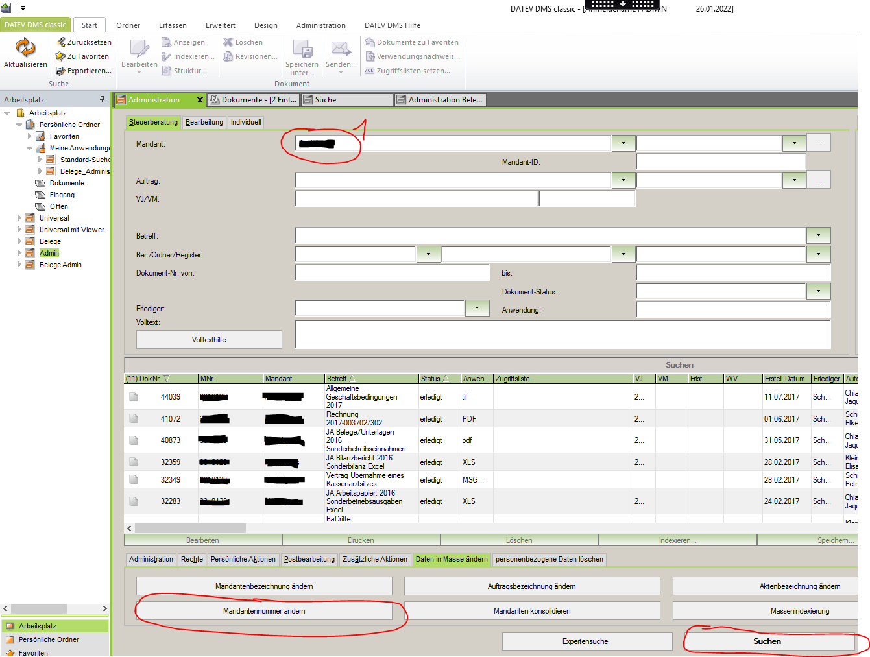
Task: Click the pin icon of Arbeitsplatz panel
Action: [102, 99]
